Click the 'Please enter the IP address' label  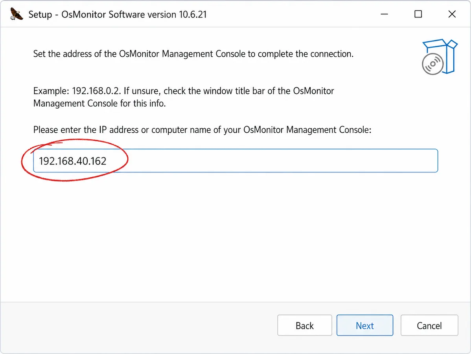point(202,130)
